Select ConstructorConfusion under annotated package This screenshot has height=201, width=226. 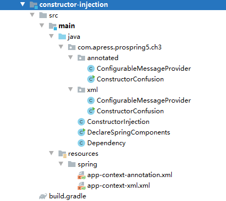130,79
